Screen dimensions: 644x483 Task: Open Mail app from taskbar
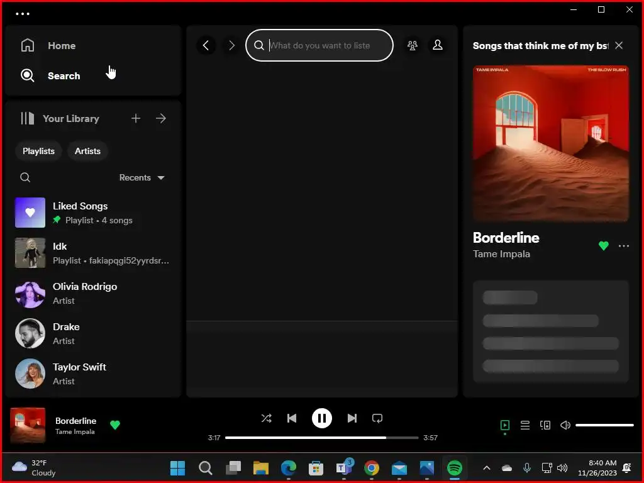pos(399,468)
